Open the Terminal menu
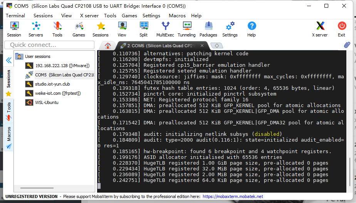The image size is (356, 203). click(x=15, y=16)
